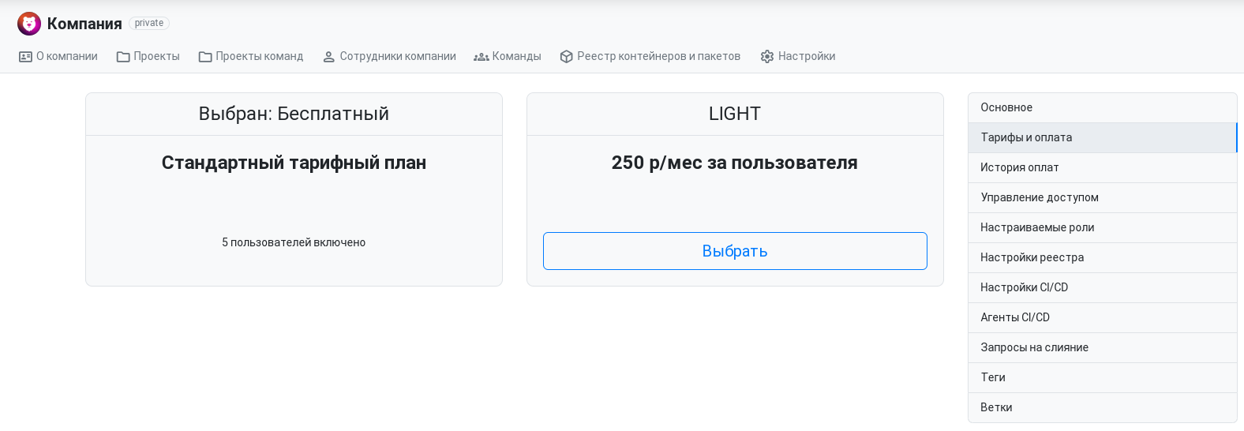Click the Компания title link
Screen dimensions: 1244x431
(84, 24)
